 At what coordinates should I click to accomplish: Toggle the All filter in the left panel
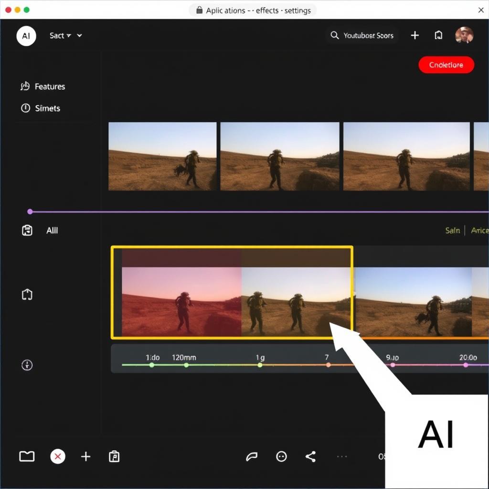click(x=52, y=230)
